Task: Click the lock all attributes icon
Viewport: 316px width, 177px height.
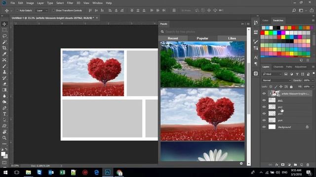Action: (291, 87)
